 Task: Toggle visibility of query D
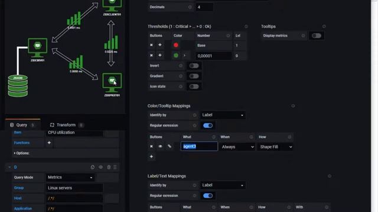coord(101,167)
